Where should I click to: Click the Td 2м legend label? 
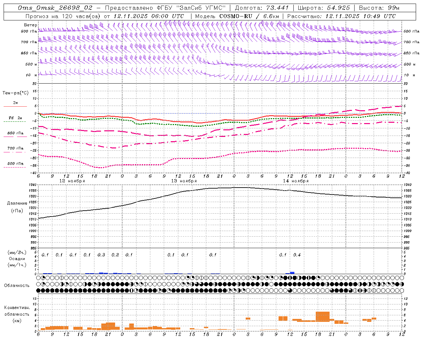(x=15, y=118)
